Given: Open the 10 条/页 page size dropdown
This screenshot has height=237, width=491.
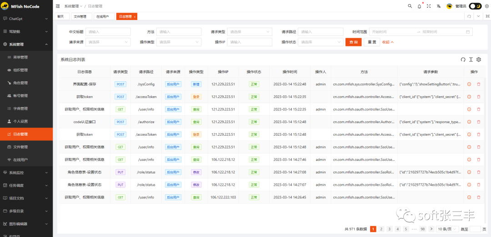Looking at the screenshot, I should pos(447,229).
